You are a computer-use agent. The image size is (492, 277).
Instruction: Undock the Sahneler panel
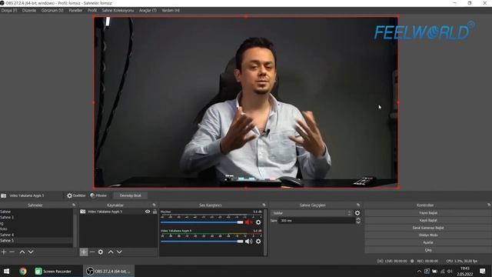74,205
